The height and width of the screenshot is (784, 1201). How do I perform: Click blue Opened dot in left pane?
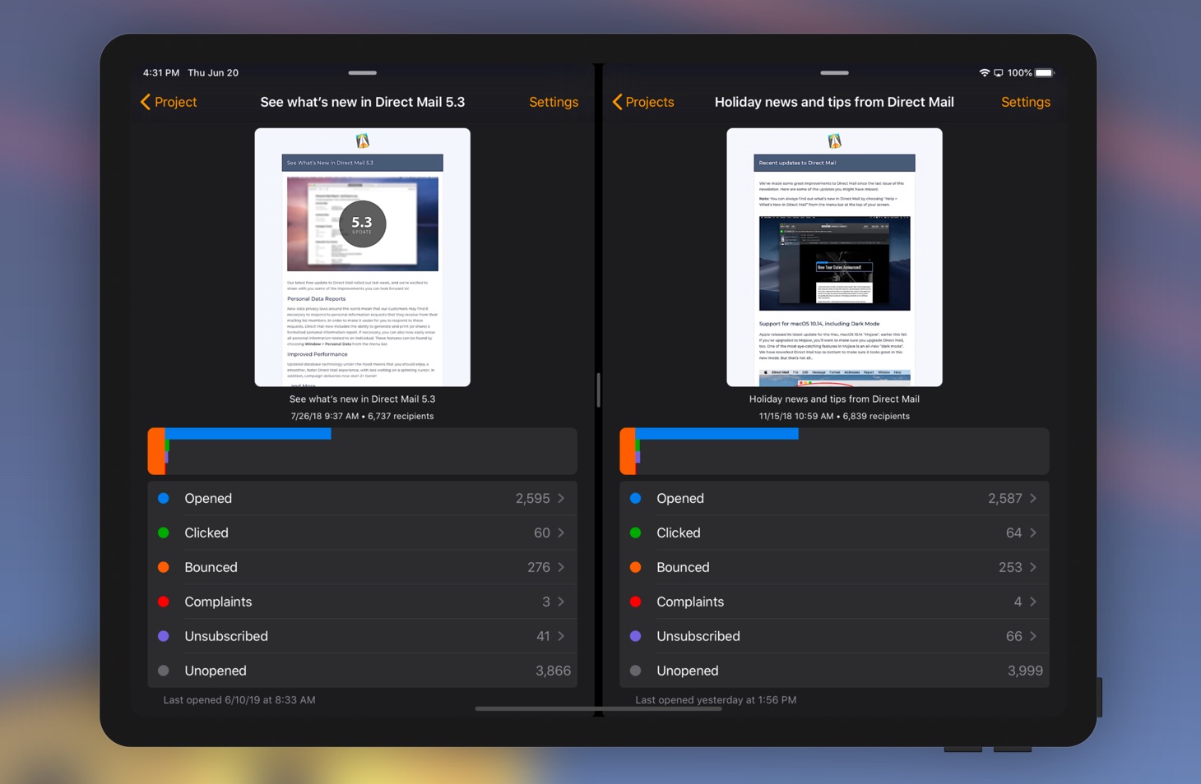164,498
